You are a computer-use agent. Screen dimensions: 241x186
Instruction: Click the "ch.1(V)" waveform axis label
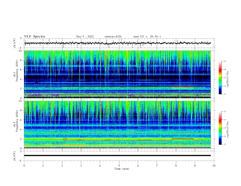click(x=15, y=43)
